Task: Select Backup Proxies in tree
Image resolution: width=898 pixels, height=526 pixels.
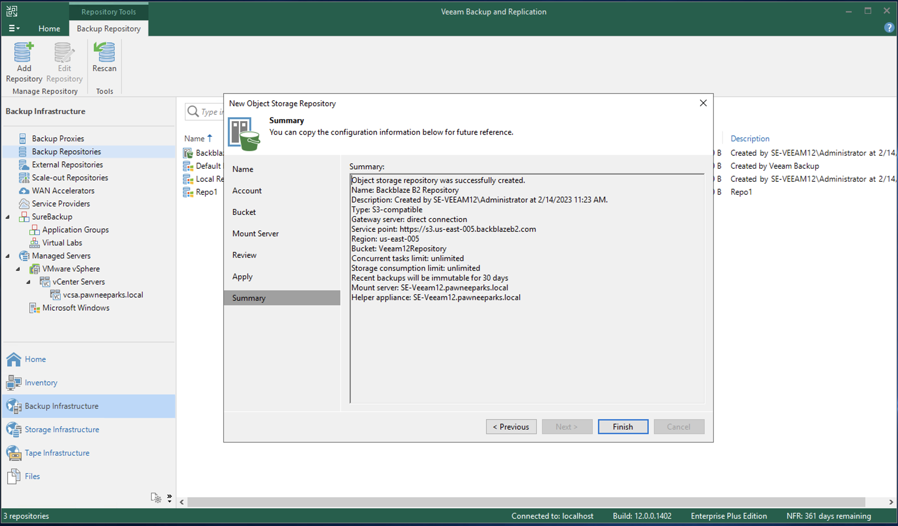Action: [x=58, y=138]
